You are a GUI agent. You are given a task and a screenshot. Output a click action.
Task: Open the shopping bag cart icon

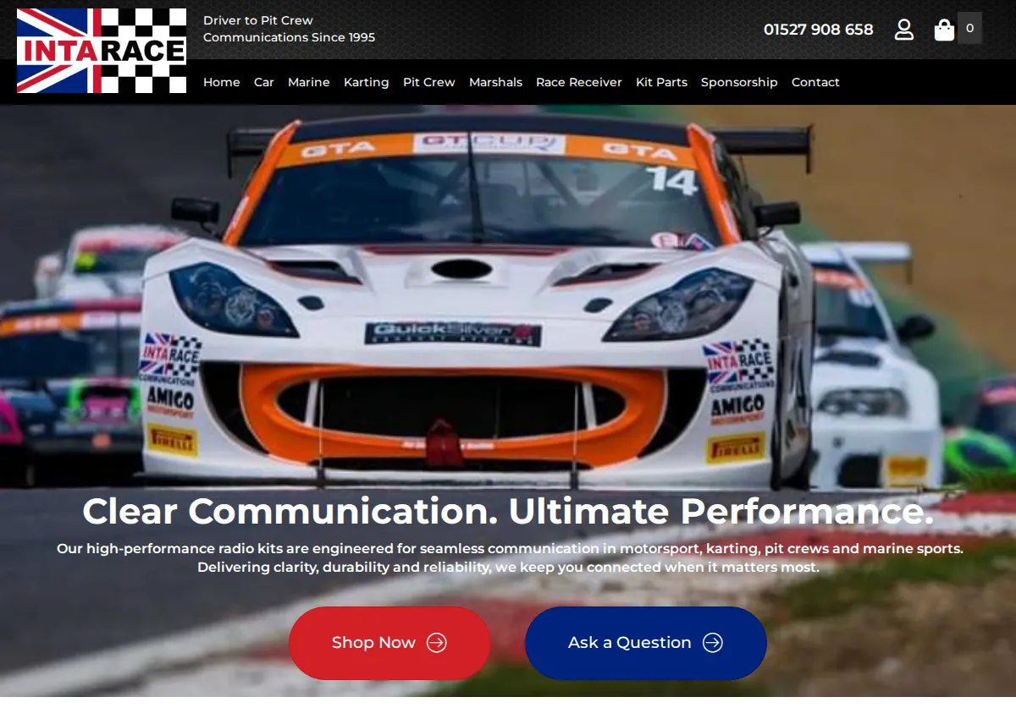(944, 30)
